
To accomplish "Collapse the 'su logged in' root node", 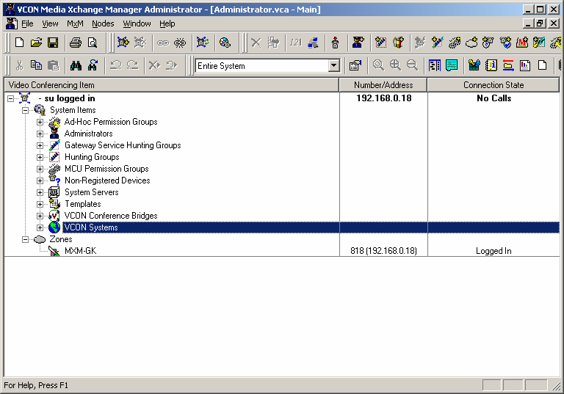I will (x=11, y=98).
